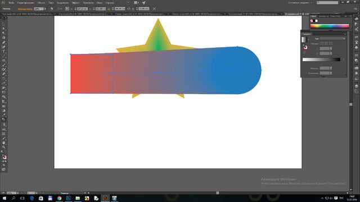Select the Paintbrush tool
The width and height of the screenshot is (360, 202).
(x=4, y=65)
